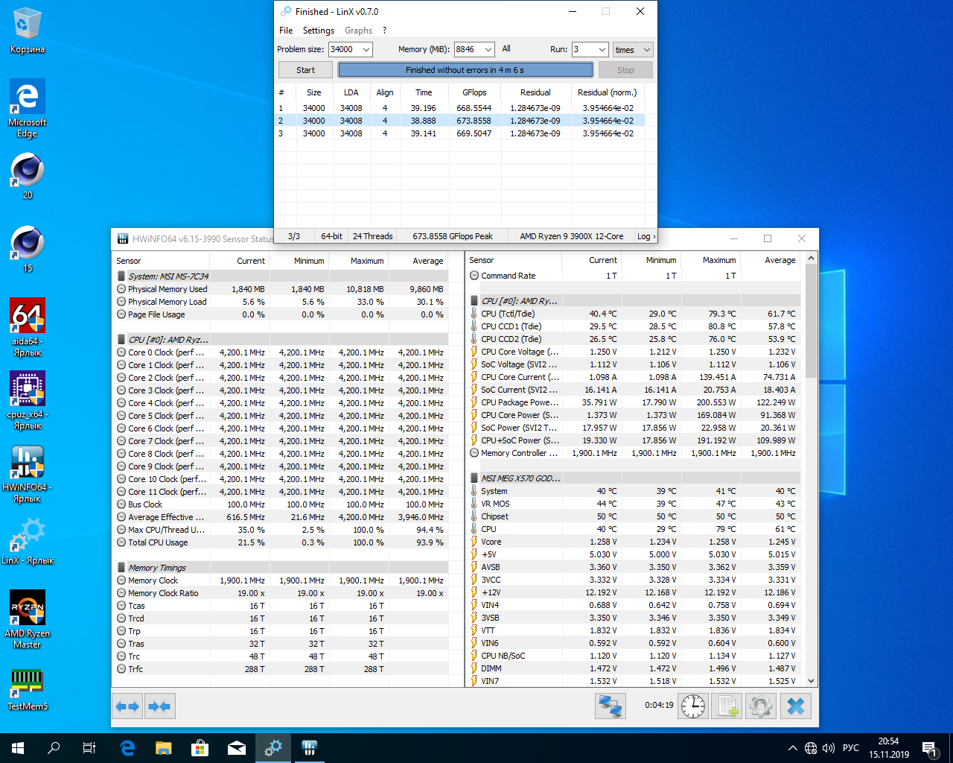Select the Cinema 4D shortcut labeled 15
Image resolution: width=953 pixels, height=763 pixels.
28,249
